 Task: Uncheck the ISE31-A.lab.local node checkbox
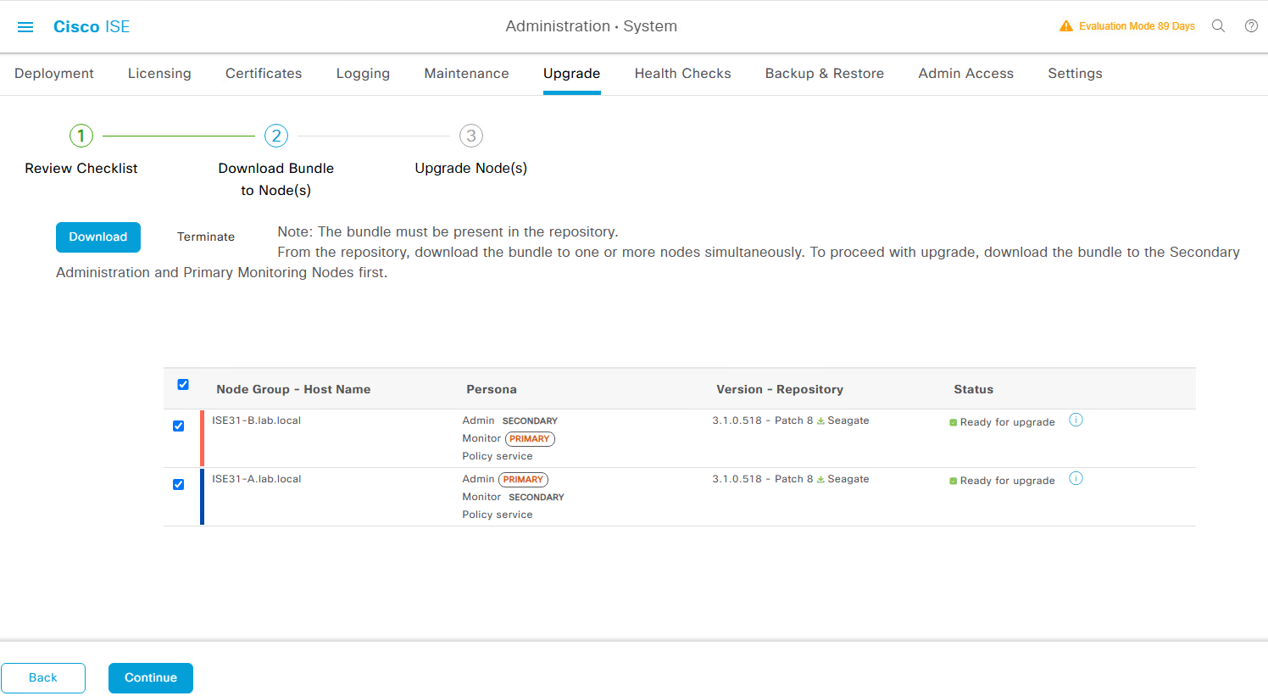(178, 485)
